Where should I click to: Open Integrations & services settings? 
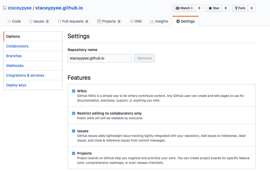point(33,75)
